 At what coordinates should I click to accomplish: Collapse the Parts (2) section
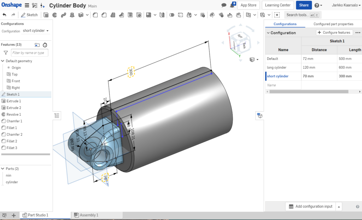tap(3, 169)
